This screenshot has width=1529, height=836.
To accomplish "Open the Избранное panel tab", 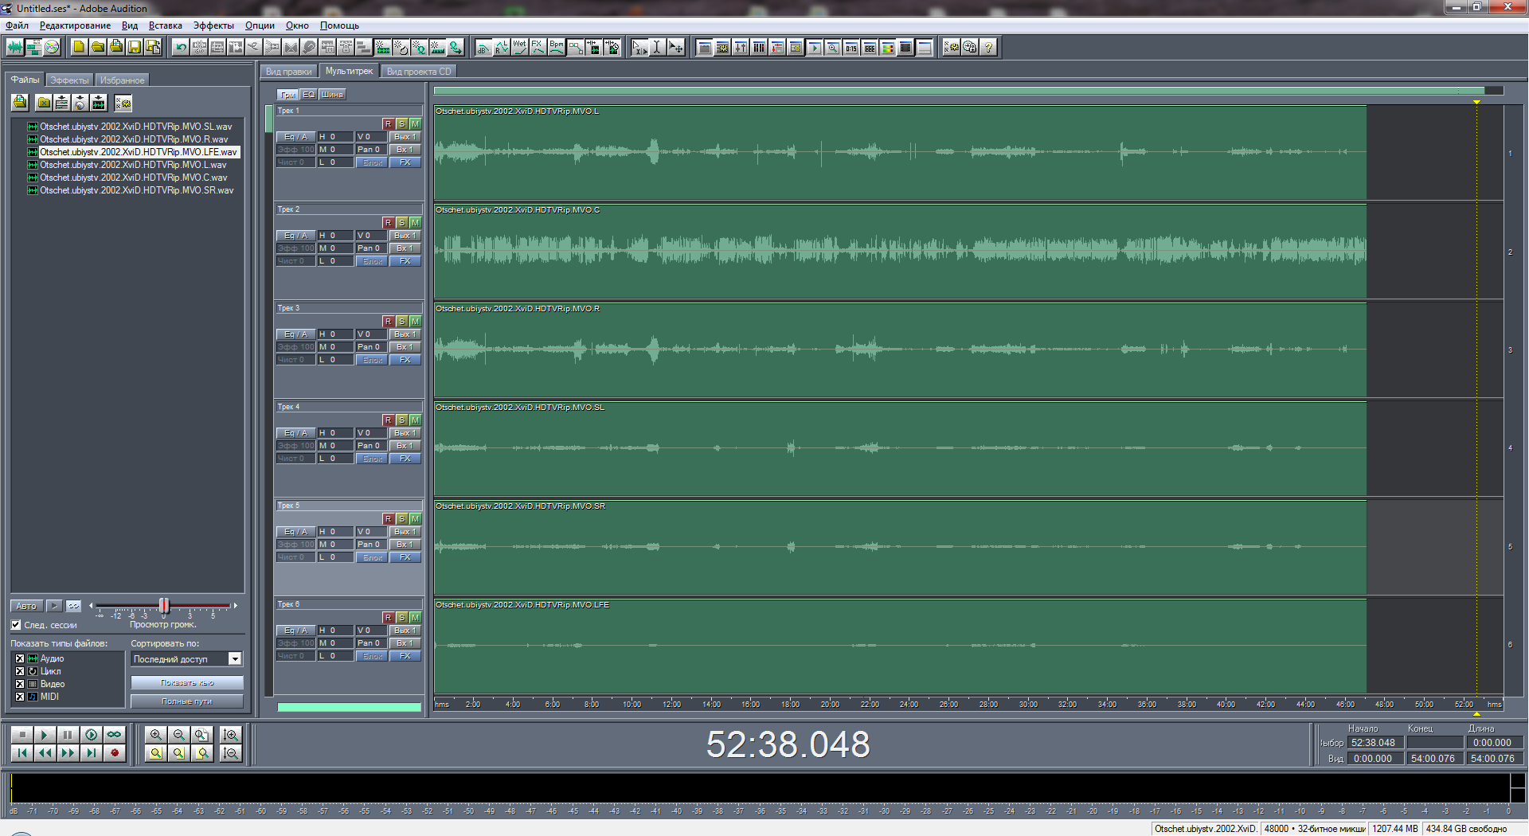I will [122, 80].
